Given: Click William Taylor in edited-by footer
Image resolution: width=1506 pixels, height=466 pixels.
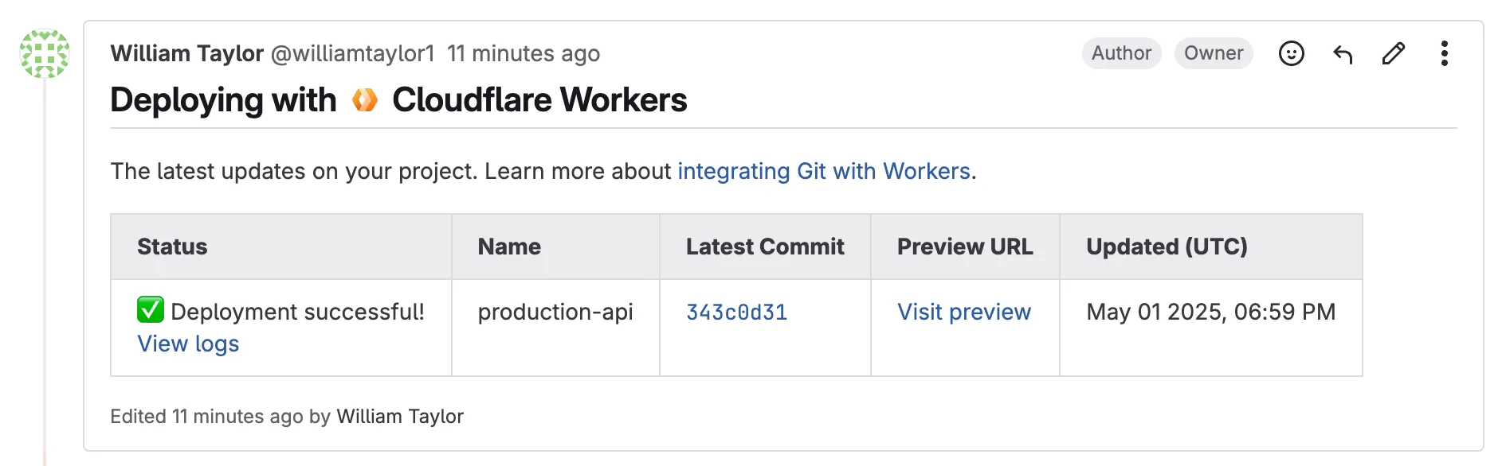Looking at the screenshot, I should (399, 416).
